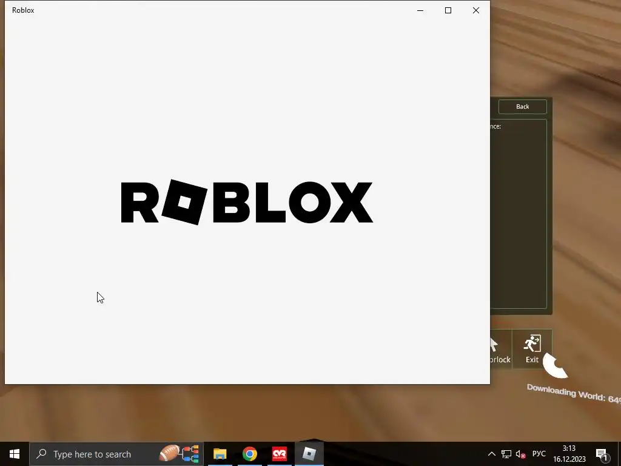Minimize the Roblox window
Screen dimensions: 621x466
pos(420,10)
